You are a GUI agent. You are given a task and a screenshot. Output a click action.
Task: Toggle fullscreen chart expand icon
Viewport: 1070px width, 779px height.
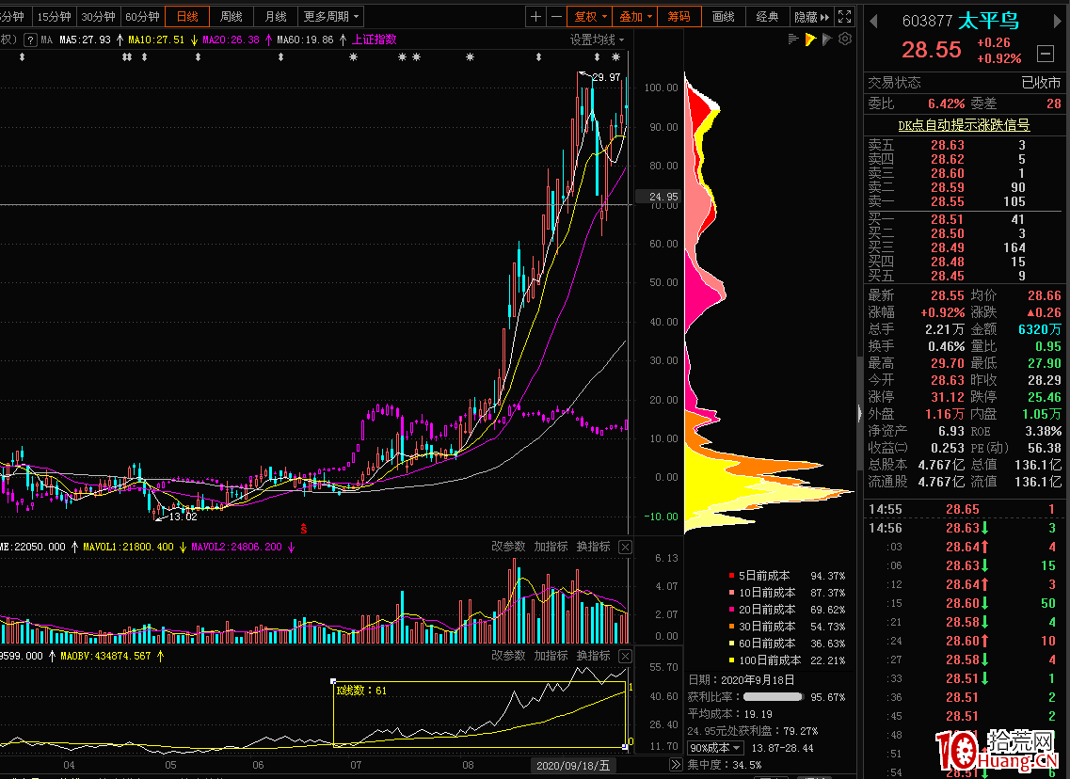coord(844,16)
